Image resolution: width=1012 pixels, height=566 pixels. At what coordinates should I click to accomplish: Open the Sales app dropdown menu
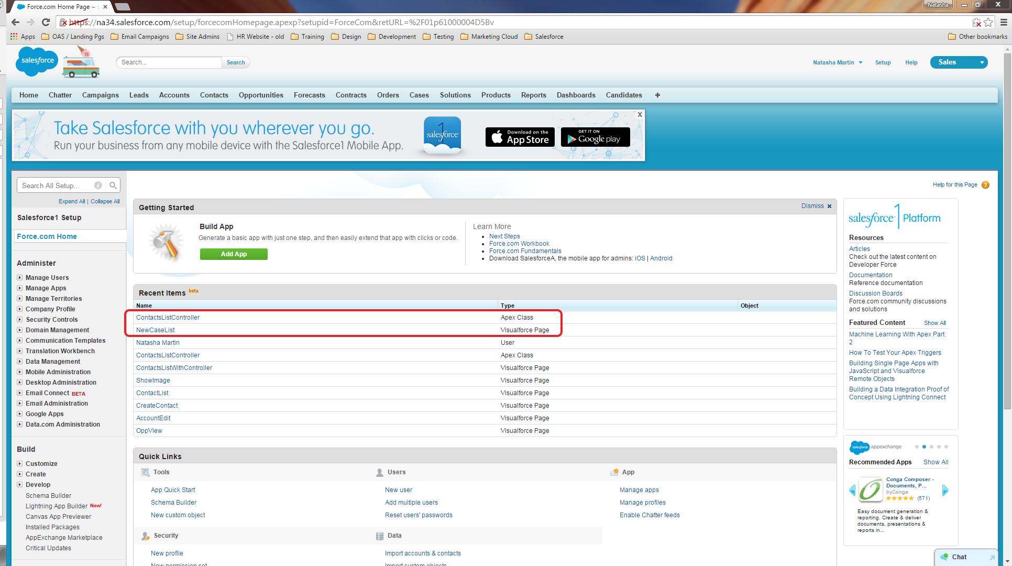click(x=982, y=62)
